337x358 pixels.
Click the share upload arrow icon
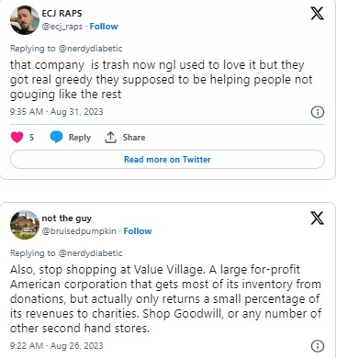click(x=110, y=137)
